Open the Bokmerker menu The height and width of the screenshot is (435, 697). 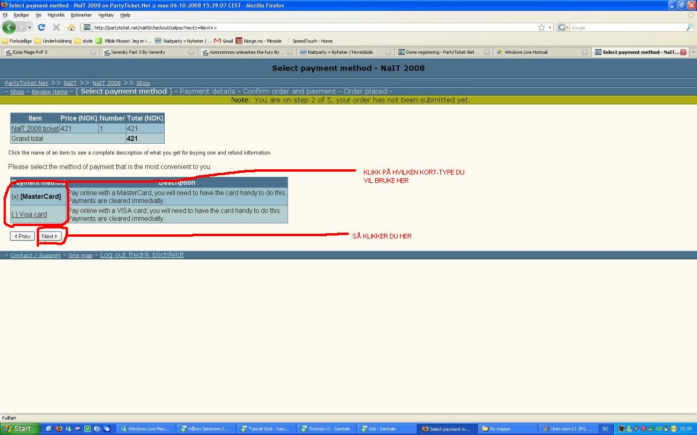[81, 15]
